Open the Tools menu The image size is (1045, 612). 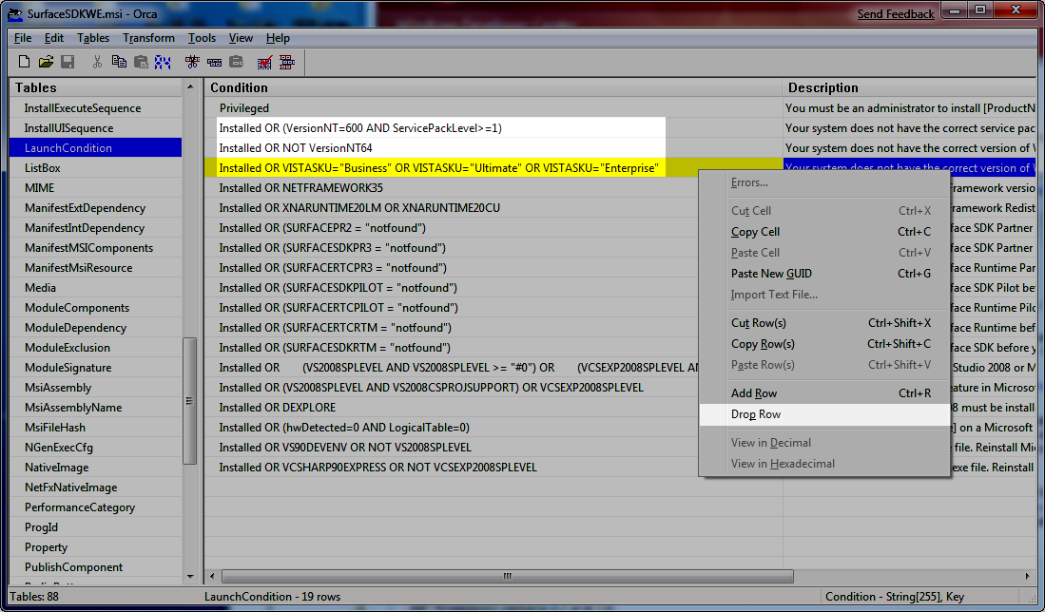(202, 38)
